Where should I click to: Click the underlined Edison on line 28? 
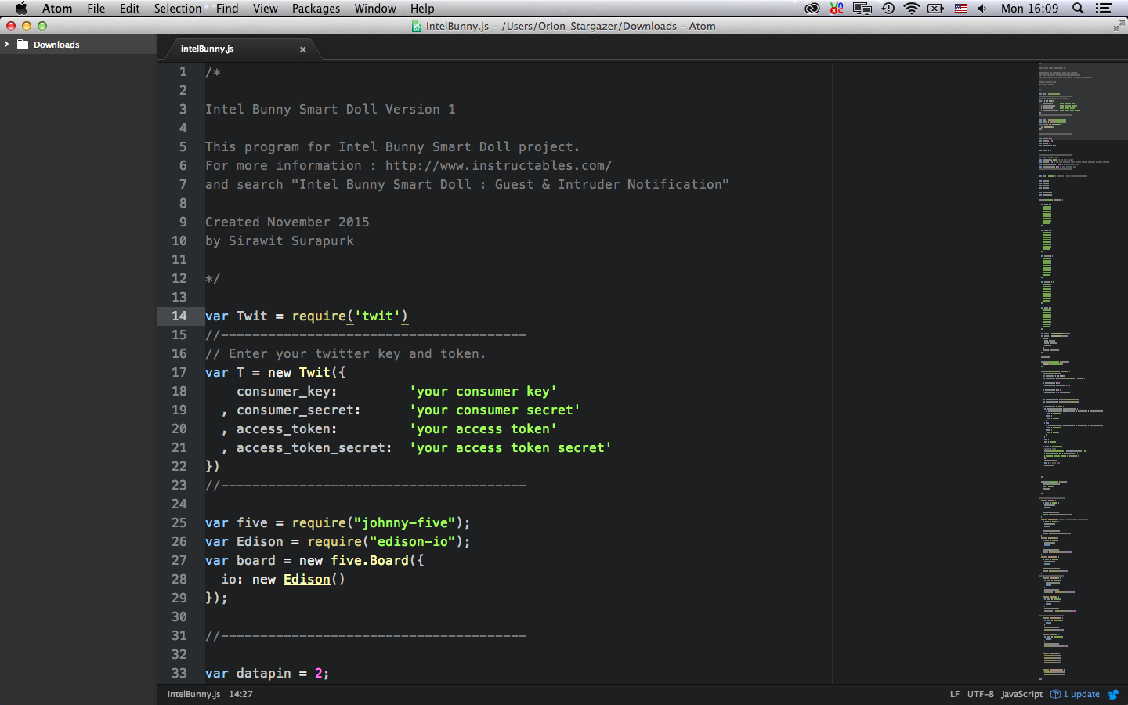pyautogui.click(x=307, y=579)
